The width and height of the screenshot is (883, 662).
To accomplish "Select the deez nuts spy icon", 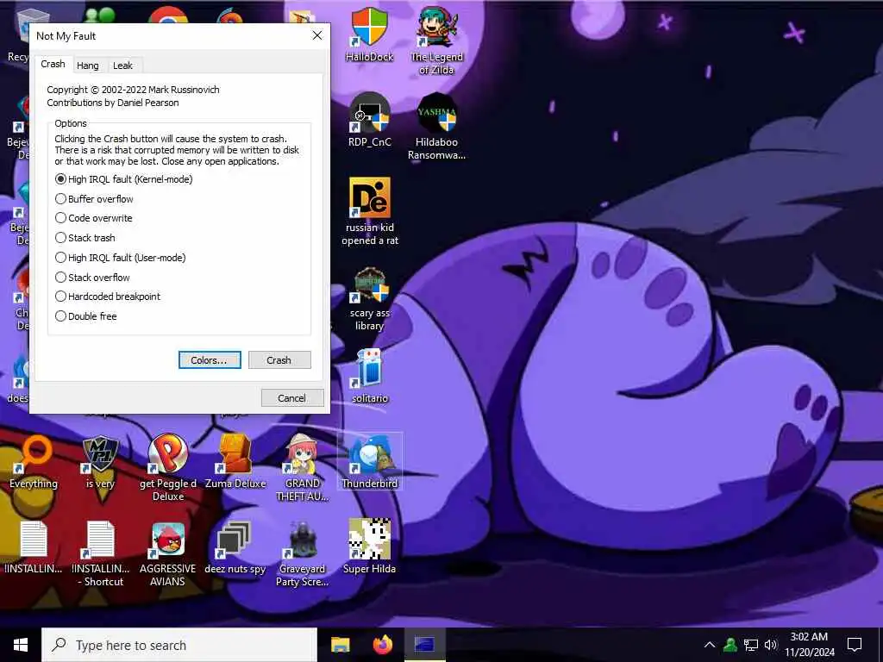I will [x=235, y=546].
